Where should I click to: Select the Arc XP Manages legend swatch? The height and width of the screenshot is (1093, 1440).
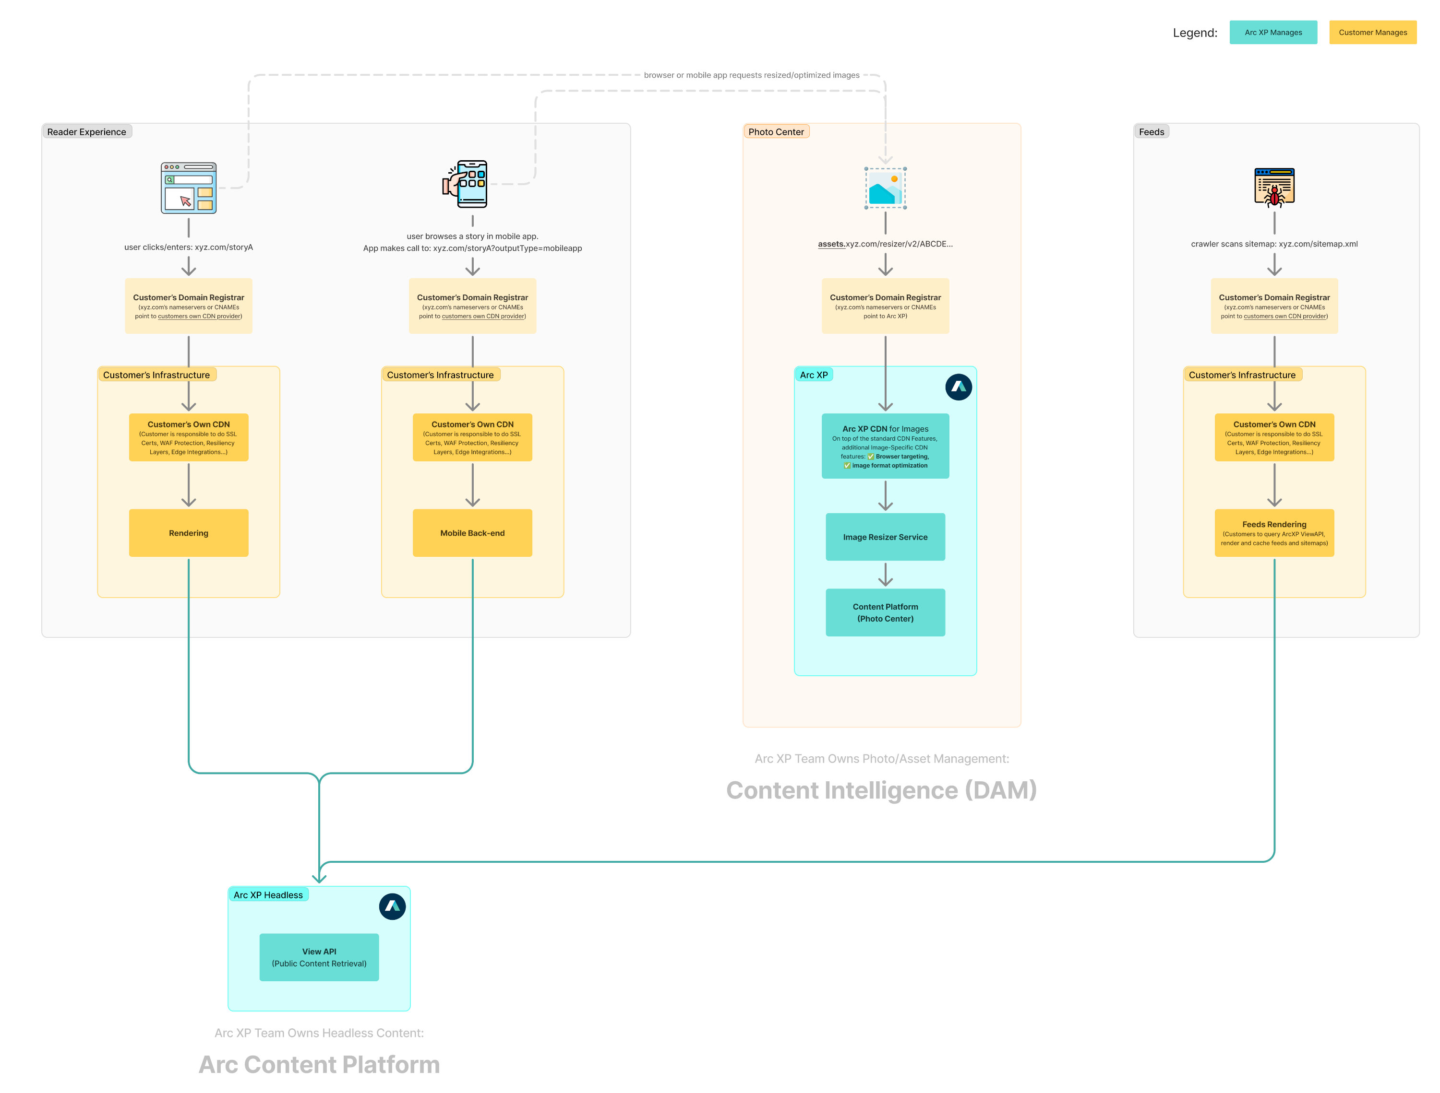[1273, 33]
